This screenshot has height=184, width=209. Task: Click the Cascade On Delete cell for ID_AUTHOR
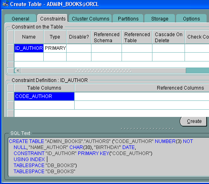[x=168, y=48]
